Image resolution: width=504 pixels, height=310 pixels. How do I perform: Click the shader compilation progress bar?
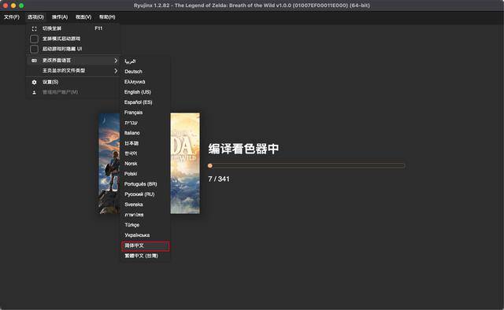coord(306,166)
